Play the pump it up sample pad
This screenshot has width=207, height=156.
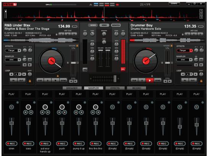[79, 94]
